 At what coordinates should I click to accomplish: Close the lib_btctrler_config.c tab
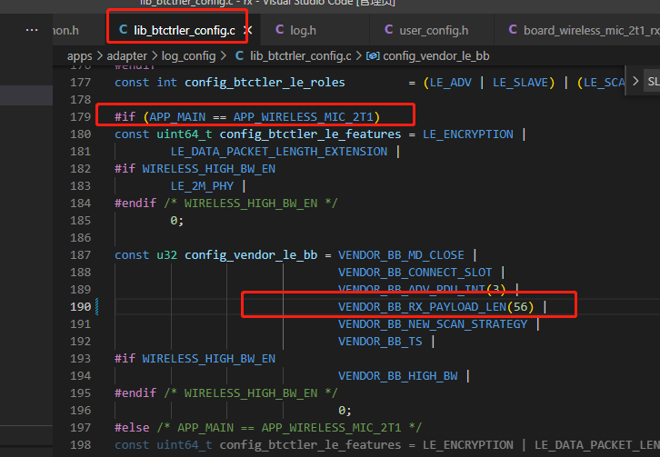248,30
